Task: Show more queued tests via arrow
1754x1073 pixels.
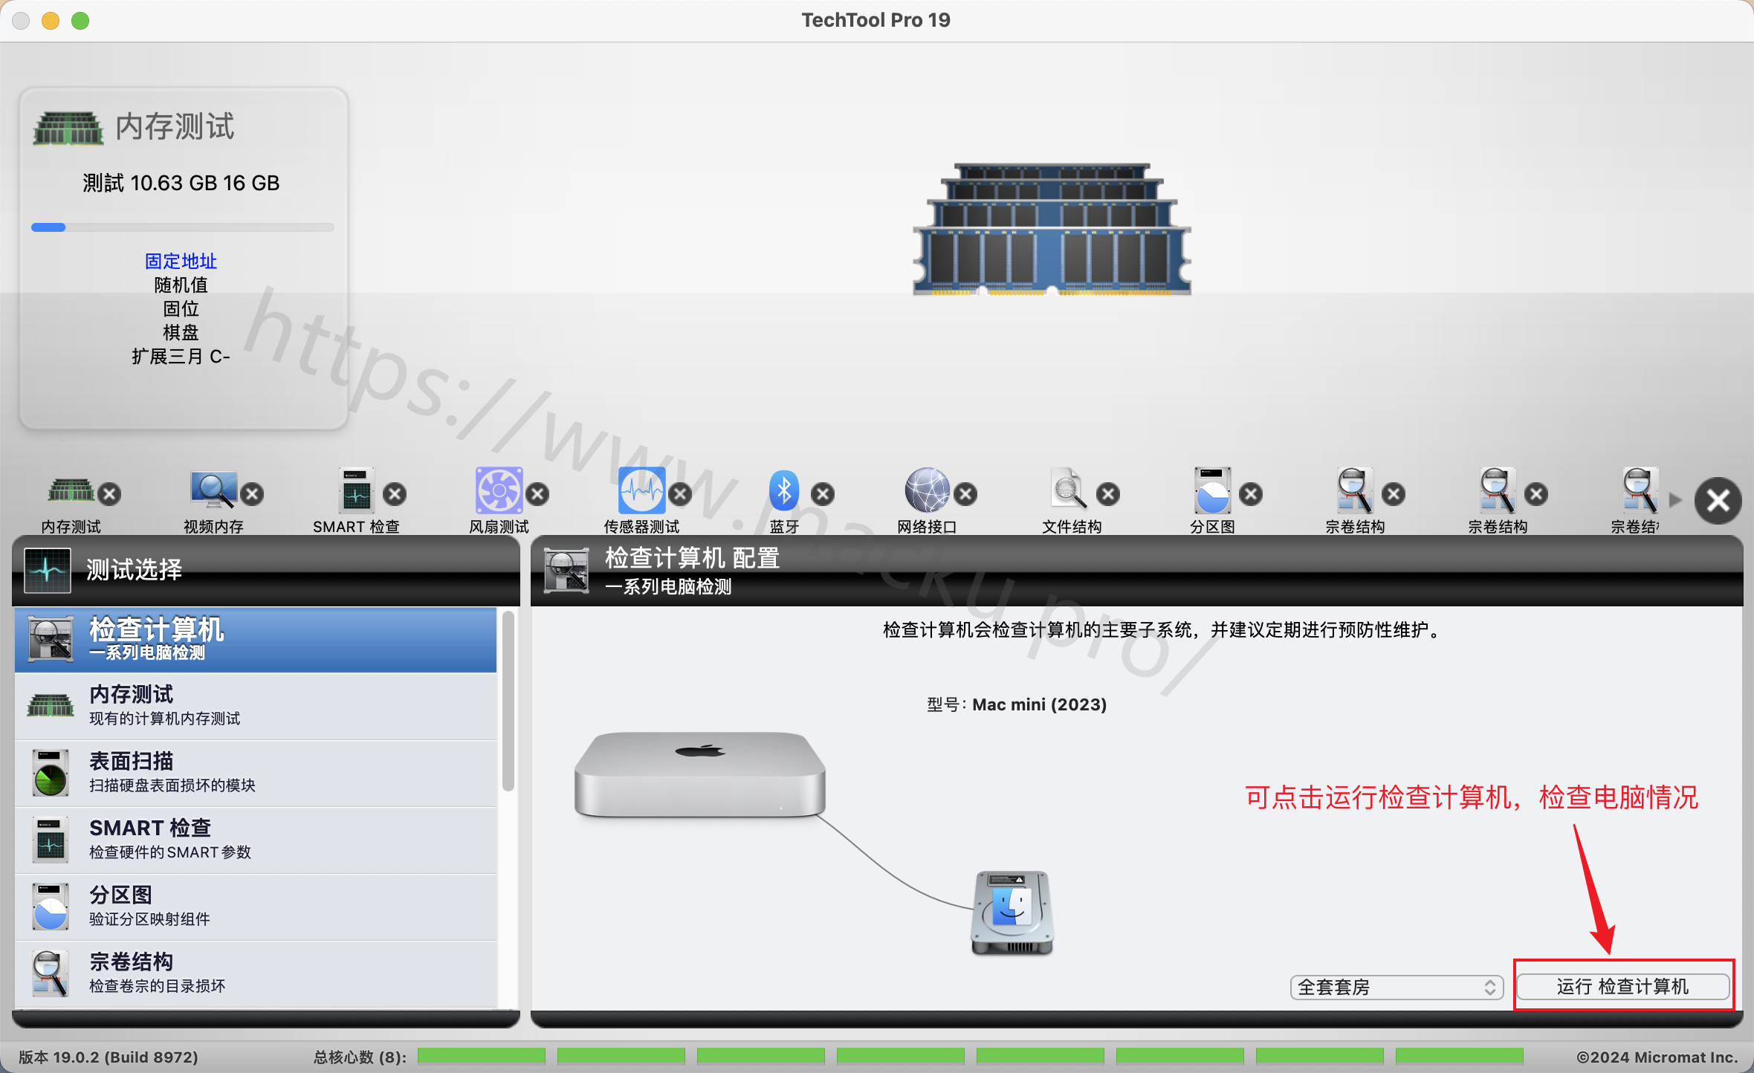Action: pos(1675,500)
